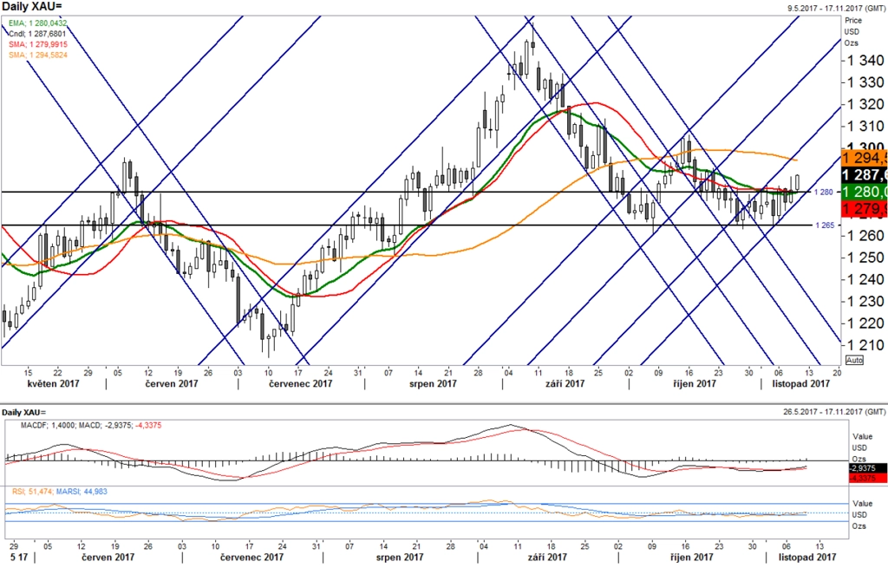Click the 1 340 price axis label
Screen dimensions: 888x568
(x=865, y=61)
